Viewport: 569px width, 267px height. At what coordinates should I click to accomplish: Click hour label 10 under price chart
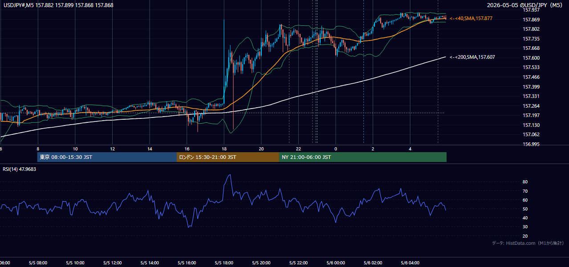click(x=75, y=149)
